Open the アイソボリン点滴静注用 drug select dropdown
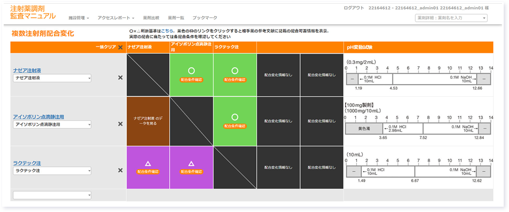 point(52,125)
